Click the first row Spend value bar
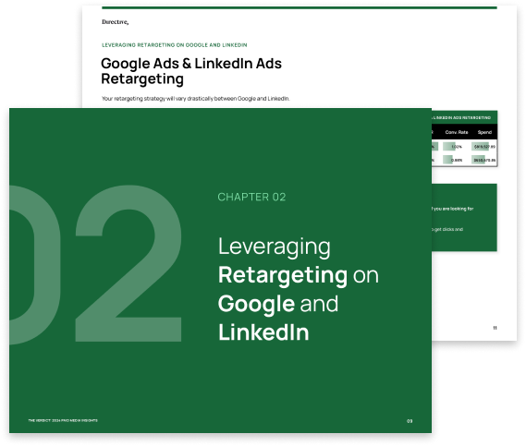The image size is (526, 446). coord(483,147)
